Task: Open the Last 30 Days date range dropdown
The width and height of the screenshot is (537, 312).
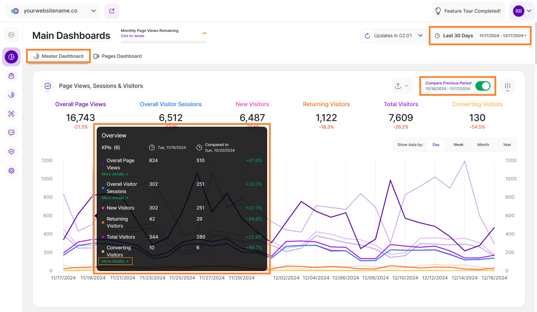Action: coord(480,35)
